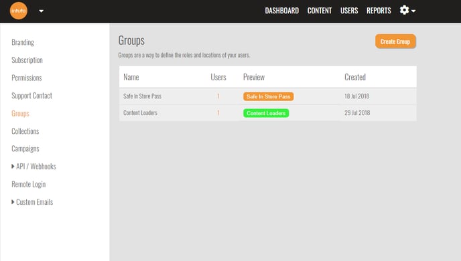Select the 18 Jul 2018 created date
Screen dimensions: 461x261
click(356, 96)
